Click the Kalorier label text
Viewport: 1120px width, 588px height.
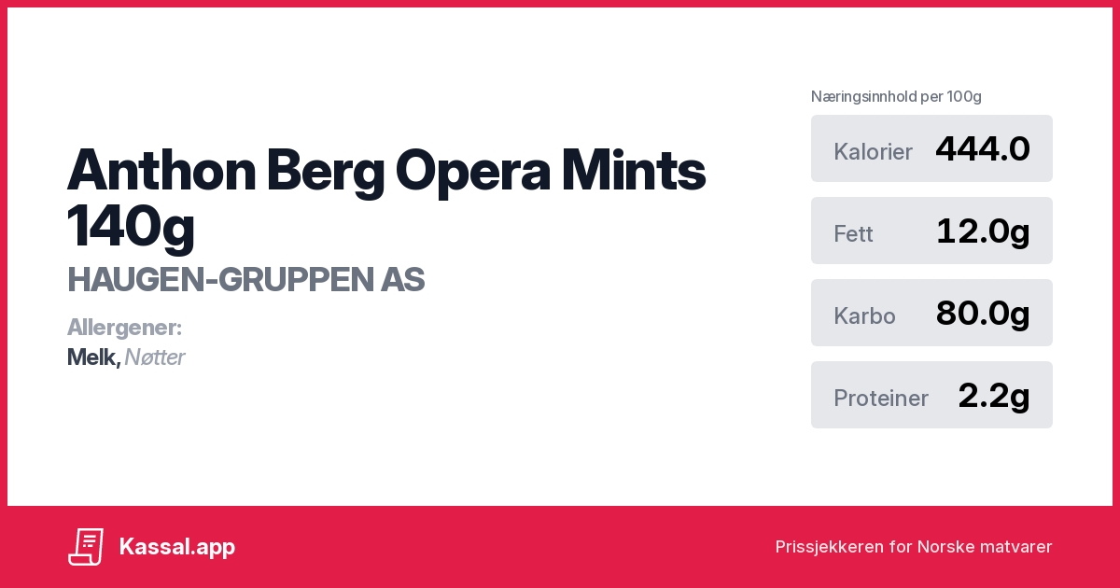coord(873,152)
